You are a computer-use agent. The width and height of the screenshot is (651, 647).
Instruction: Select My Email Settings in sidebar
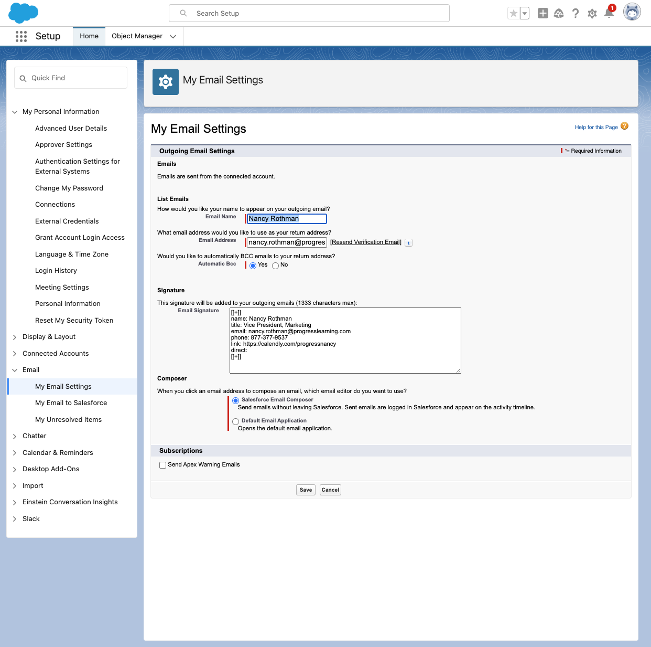point(72,386)
